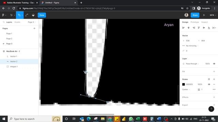
Task: Open a new browser tab
Action: click(81, 3)
